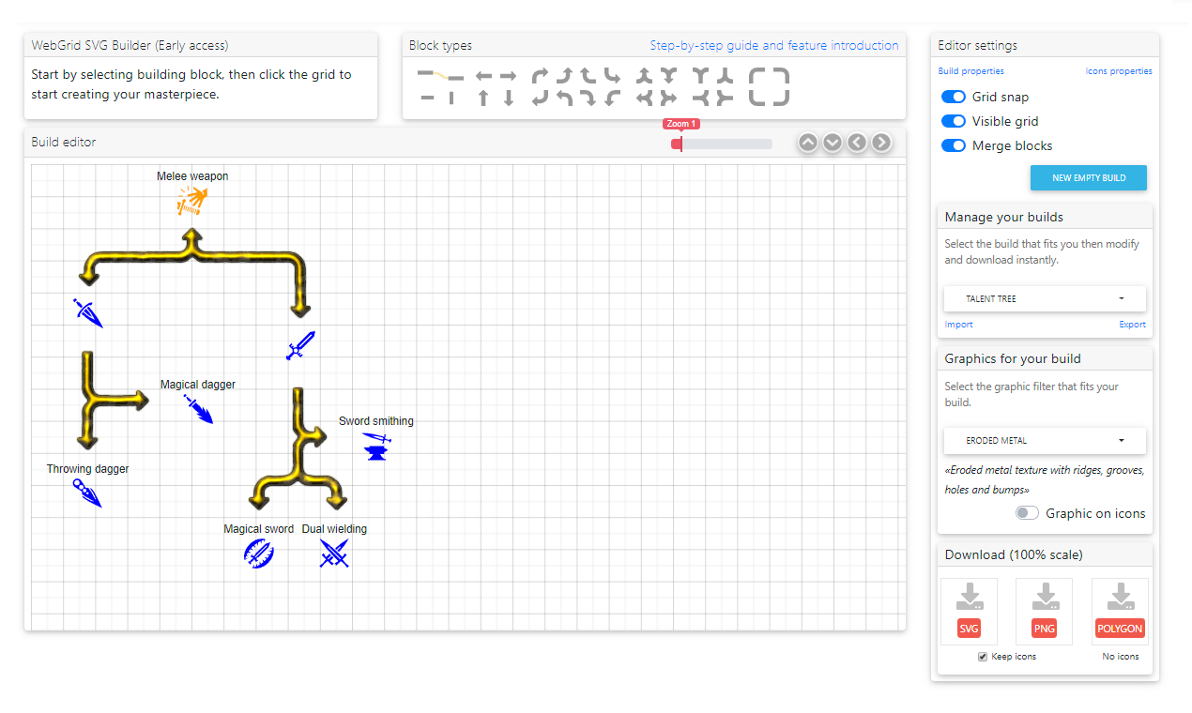Screen dimensions: 1192x713
Task: Select the top-left corner bracket block
Action: point(758,76)
